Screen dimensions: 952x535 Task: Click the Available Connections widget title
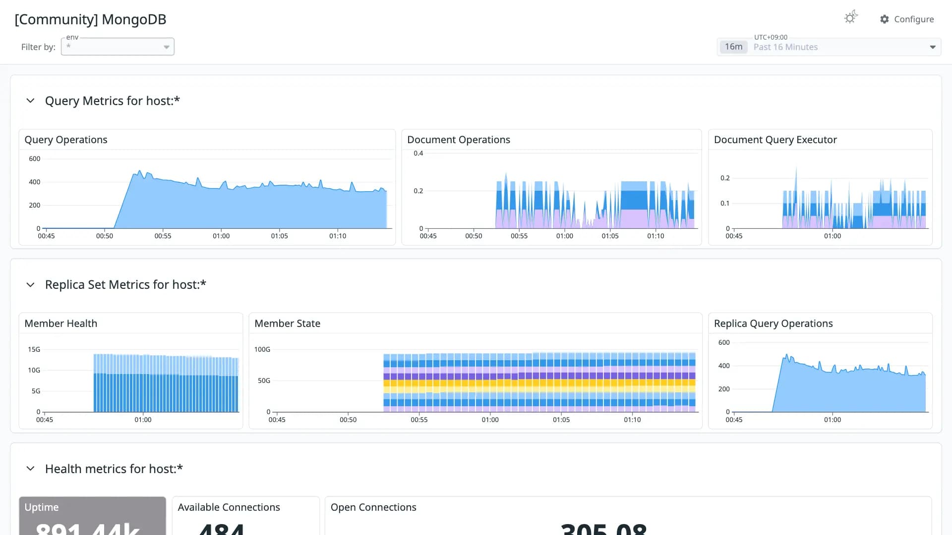pyautogui.click(x=229, y=507)
